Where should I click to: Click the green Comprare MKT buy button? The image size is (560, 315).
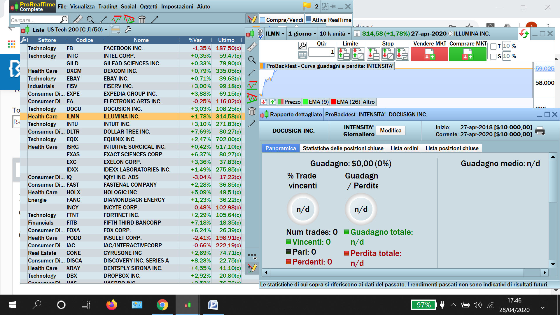click(x=468, y=54)
